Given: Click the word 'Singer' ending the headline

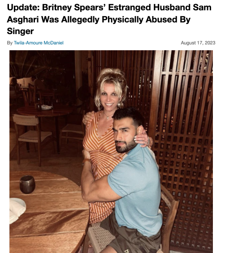Looking at the screenshot, I should 20,31.
